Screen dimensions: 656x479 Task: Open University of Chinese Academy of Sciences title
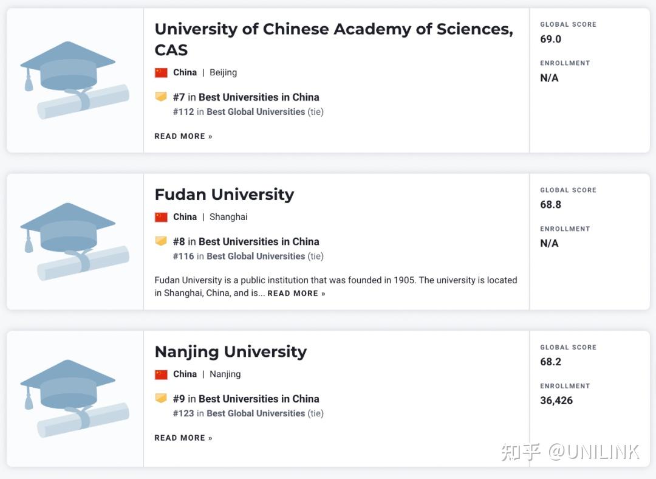pyautogui.click(x=334, y=39)
